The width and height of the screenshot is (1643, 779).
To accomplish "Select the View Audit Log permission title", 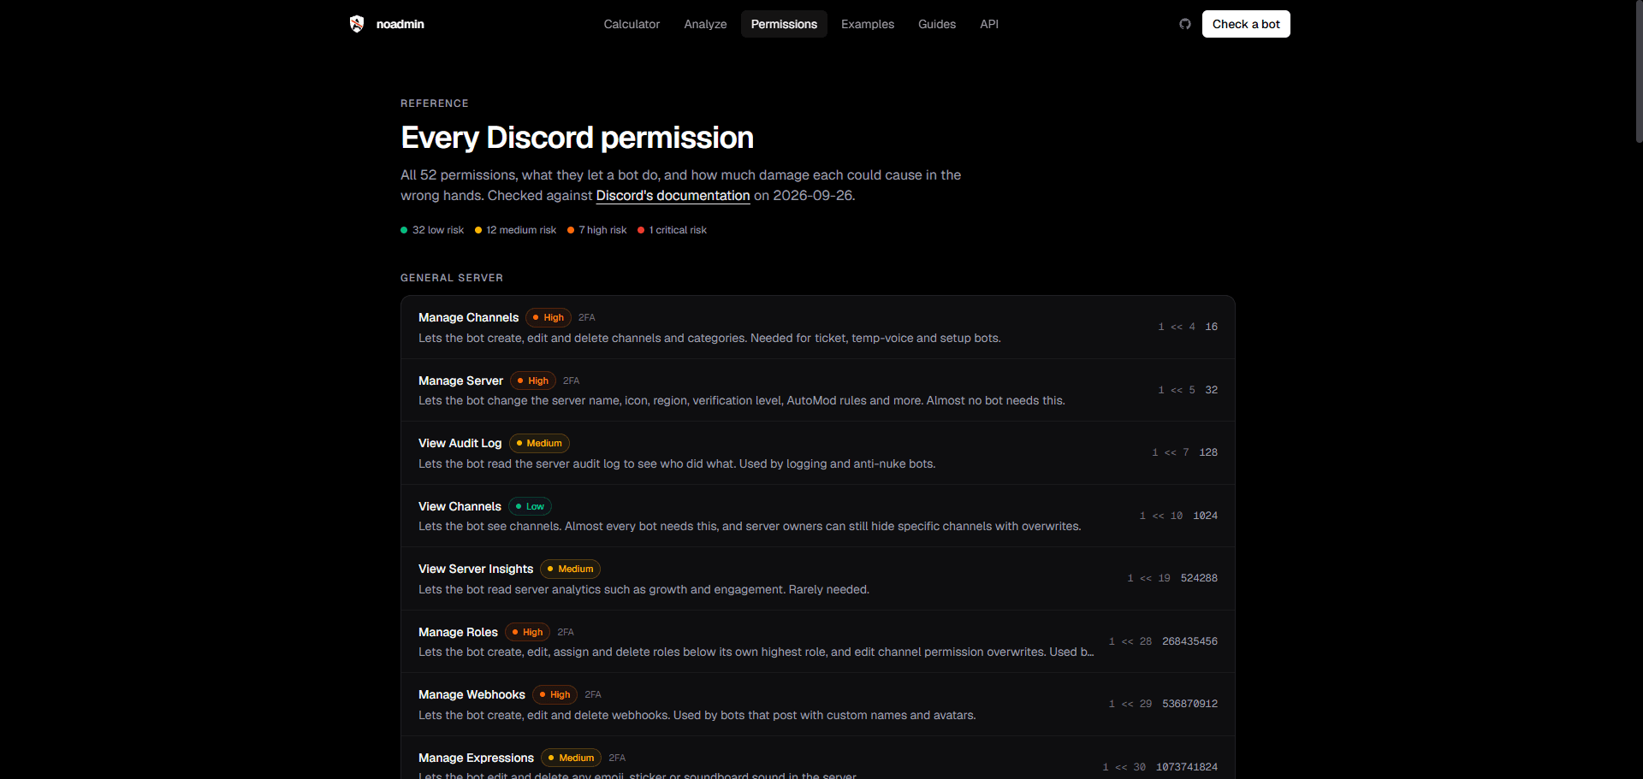I will [x=460, y=443].
